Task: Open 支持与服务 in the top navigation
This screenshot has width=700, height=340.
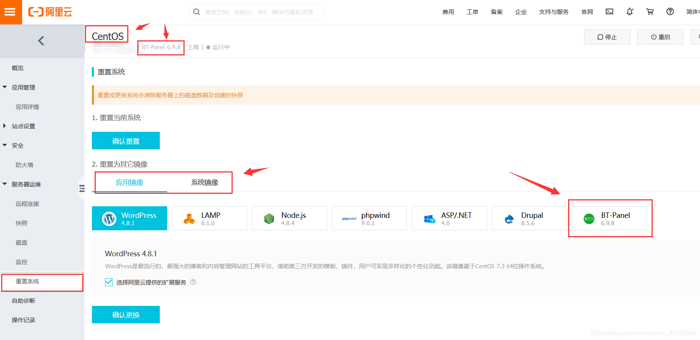Action: coord(554,12)
